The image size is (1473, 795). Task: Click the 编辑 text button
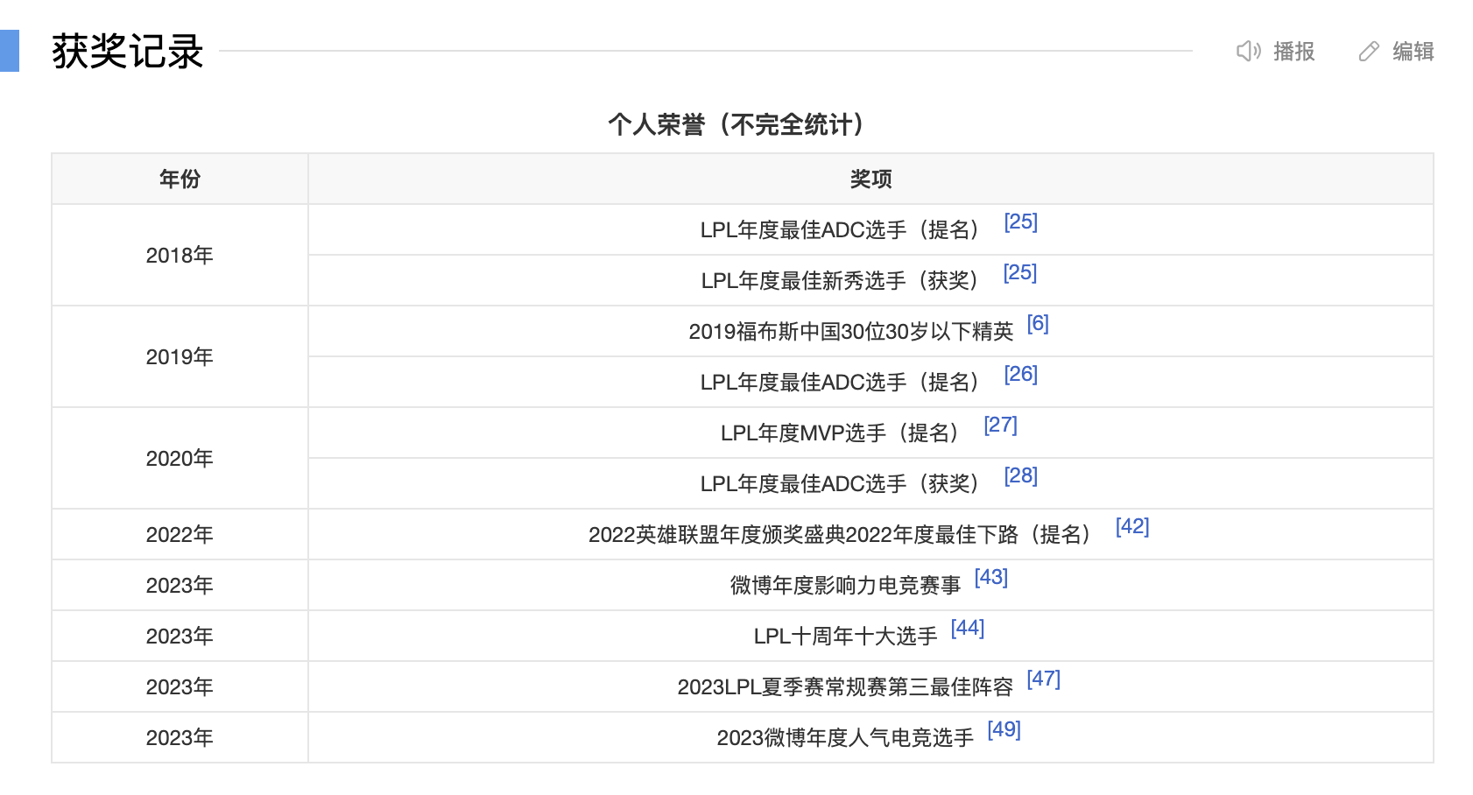click(x=1413, y=52)
